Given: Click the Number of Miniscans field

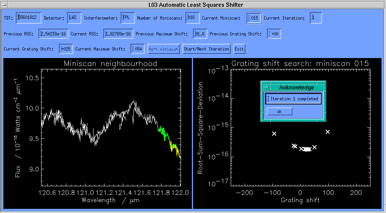Looking at the screenshot, I should click(193, 18).
